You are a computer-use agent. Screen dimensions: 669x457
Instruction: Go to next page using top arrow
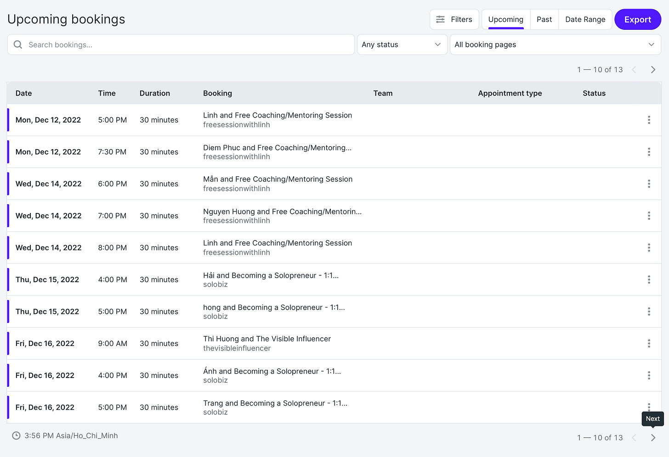[x=653, y=70]
